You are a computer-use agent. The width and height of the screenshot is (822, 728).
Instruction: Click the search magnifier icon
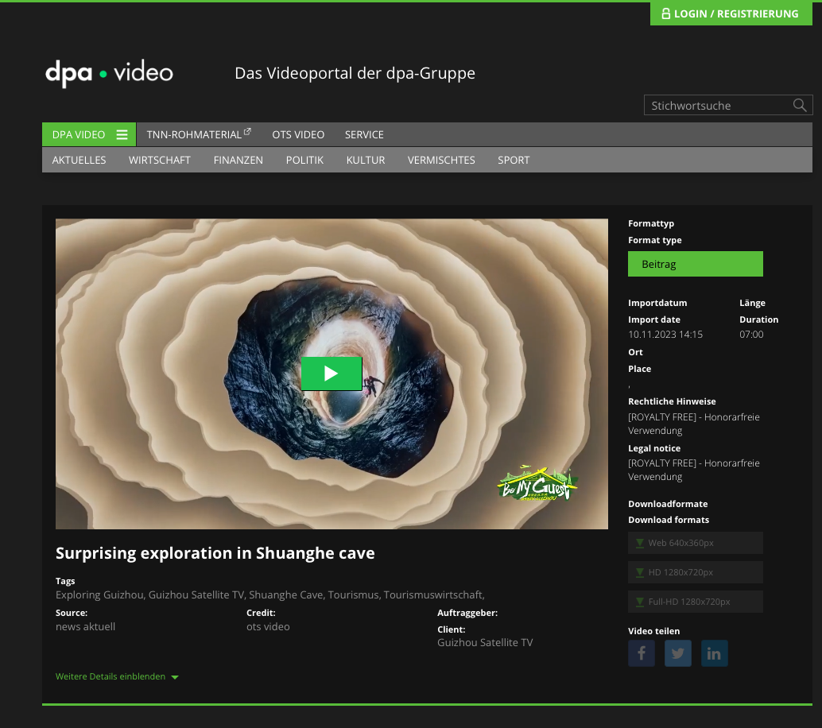coord(800,106)
